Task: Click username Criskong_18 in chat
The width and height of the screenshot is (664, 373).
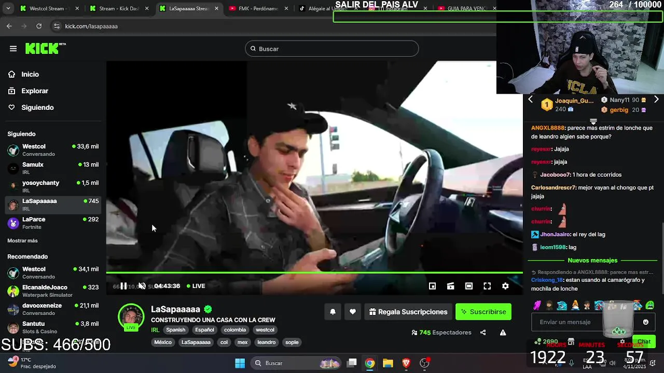Action: coord(547,280)
